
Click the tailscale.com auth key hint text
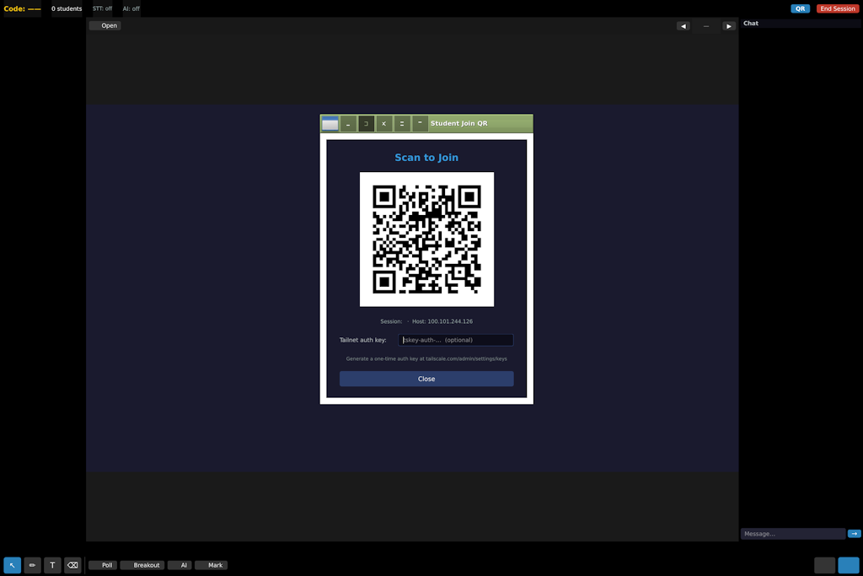click(426, 358)
